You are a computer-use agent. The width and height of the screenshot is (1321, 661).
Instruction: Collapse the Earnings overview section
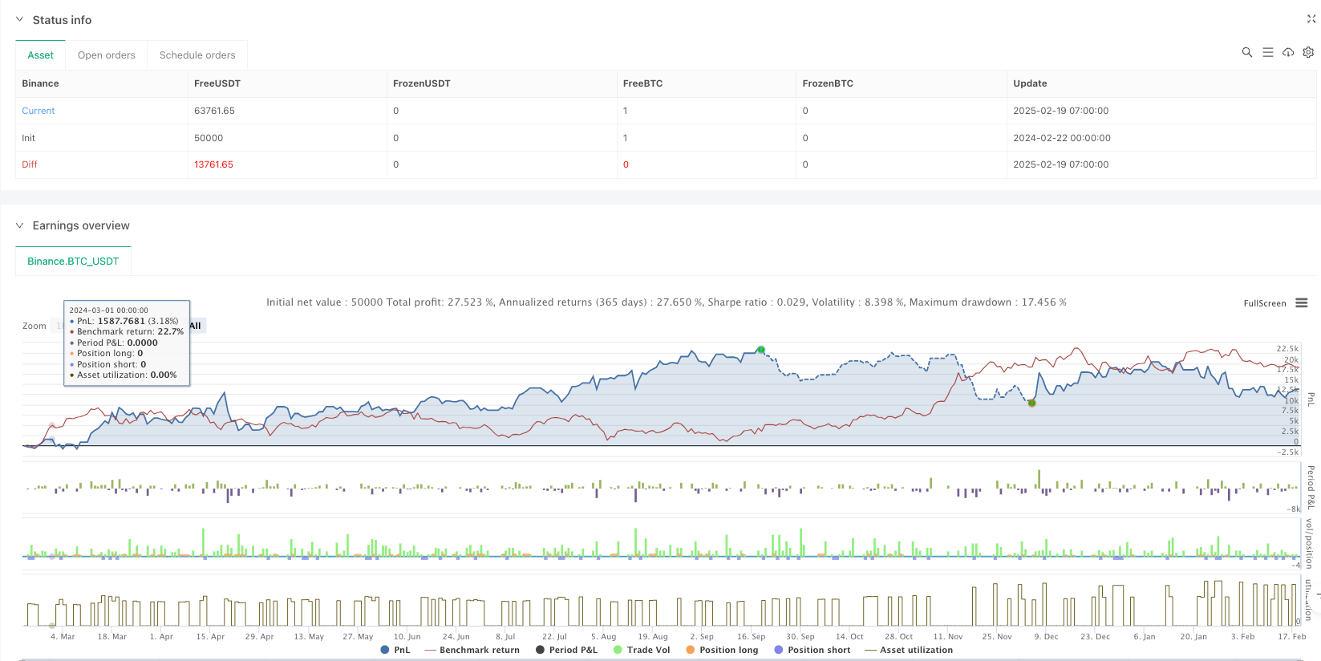tap(20, 225)
